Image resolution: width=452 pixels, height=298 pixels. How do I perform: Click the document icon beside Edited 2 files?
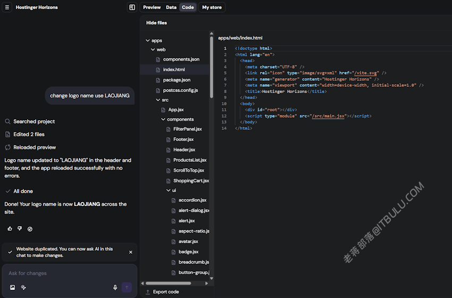tap(7, 135)
